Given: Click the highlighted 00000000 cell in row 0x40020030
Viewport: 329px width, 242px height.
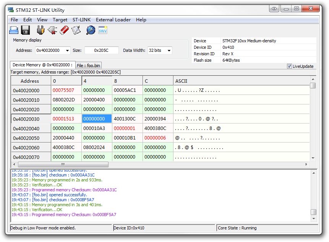Looking at the screenshot, I should (97, 119).
